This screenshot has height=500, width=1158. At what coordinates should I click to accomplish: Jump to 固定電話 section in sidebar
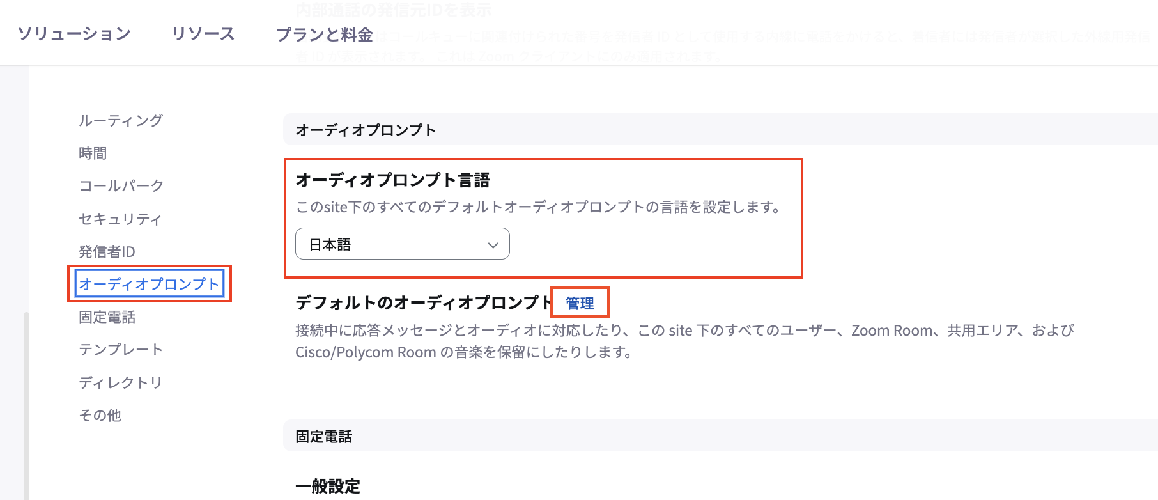[x=107, y=317]
